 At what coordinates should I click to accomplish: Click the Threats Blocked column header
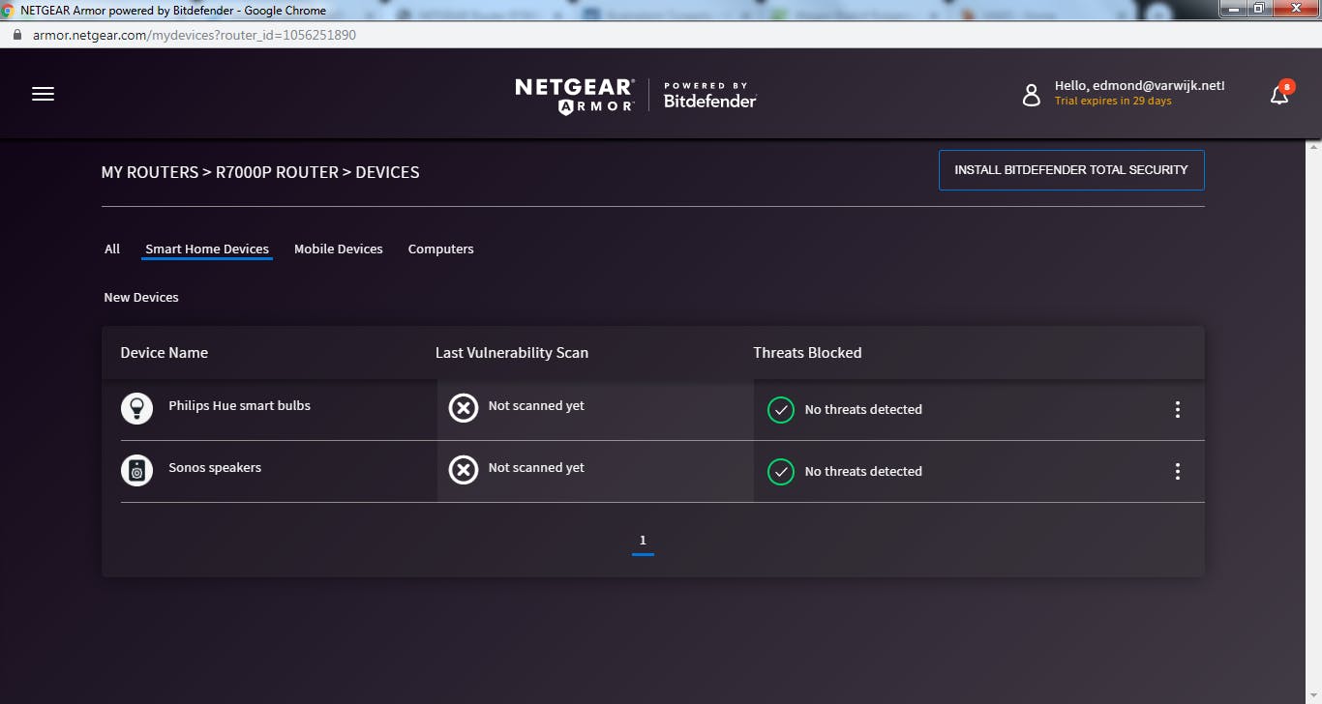[807, 353]
